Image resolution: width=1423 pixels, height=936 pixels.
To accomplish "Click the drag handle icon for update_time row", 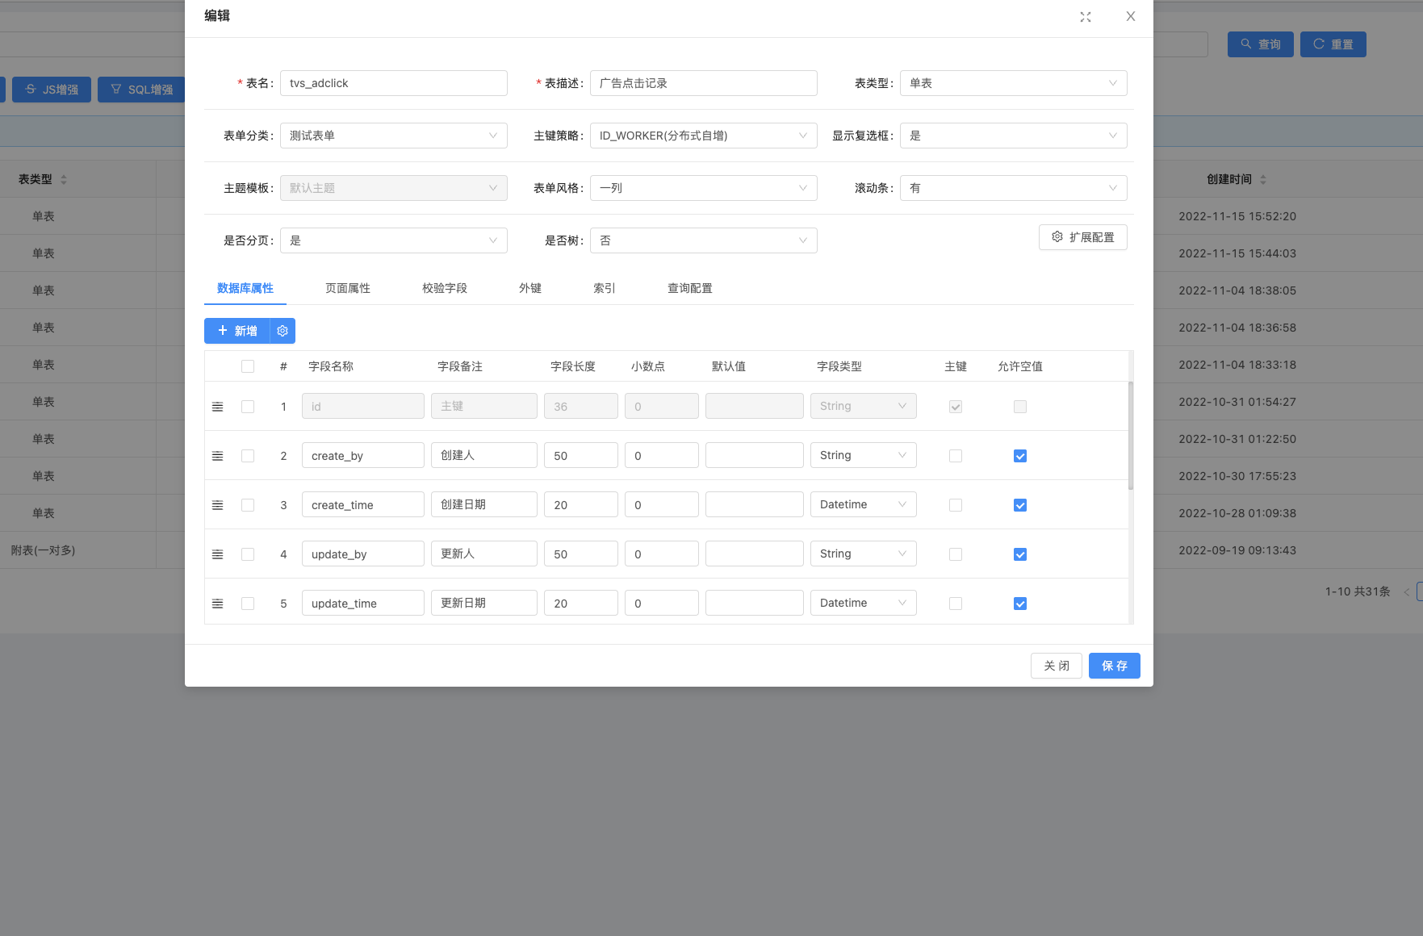I will (x=217, y=604).
